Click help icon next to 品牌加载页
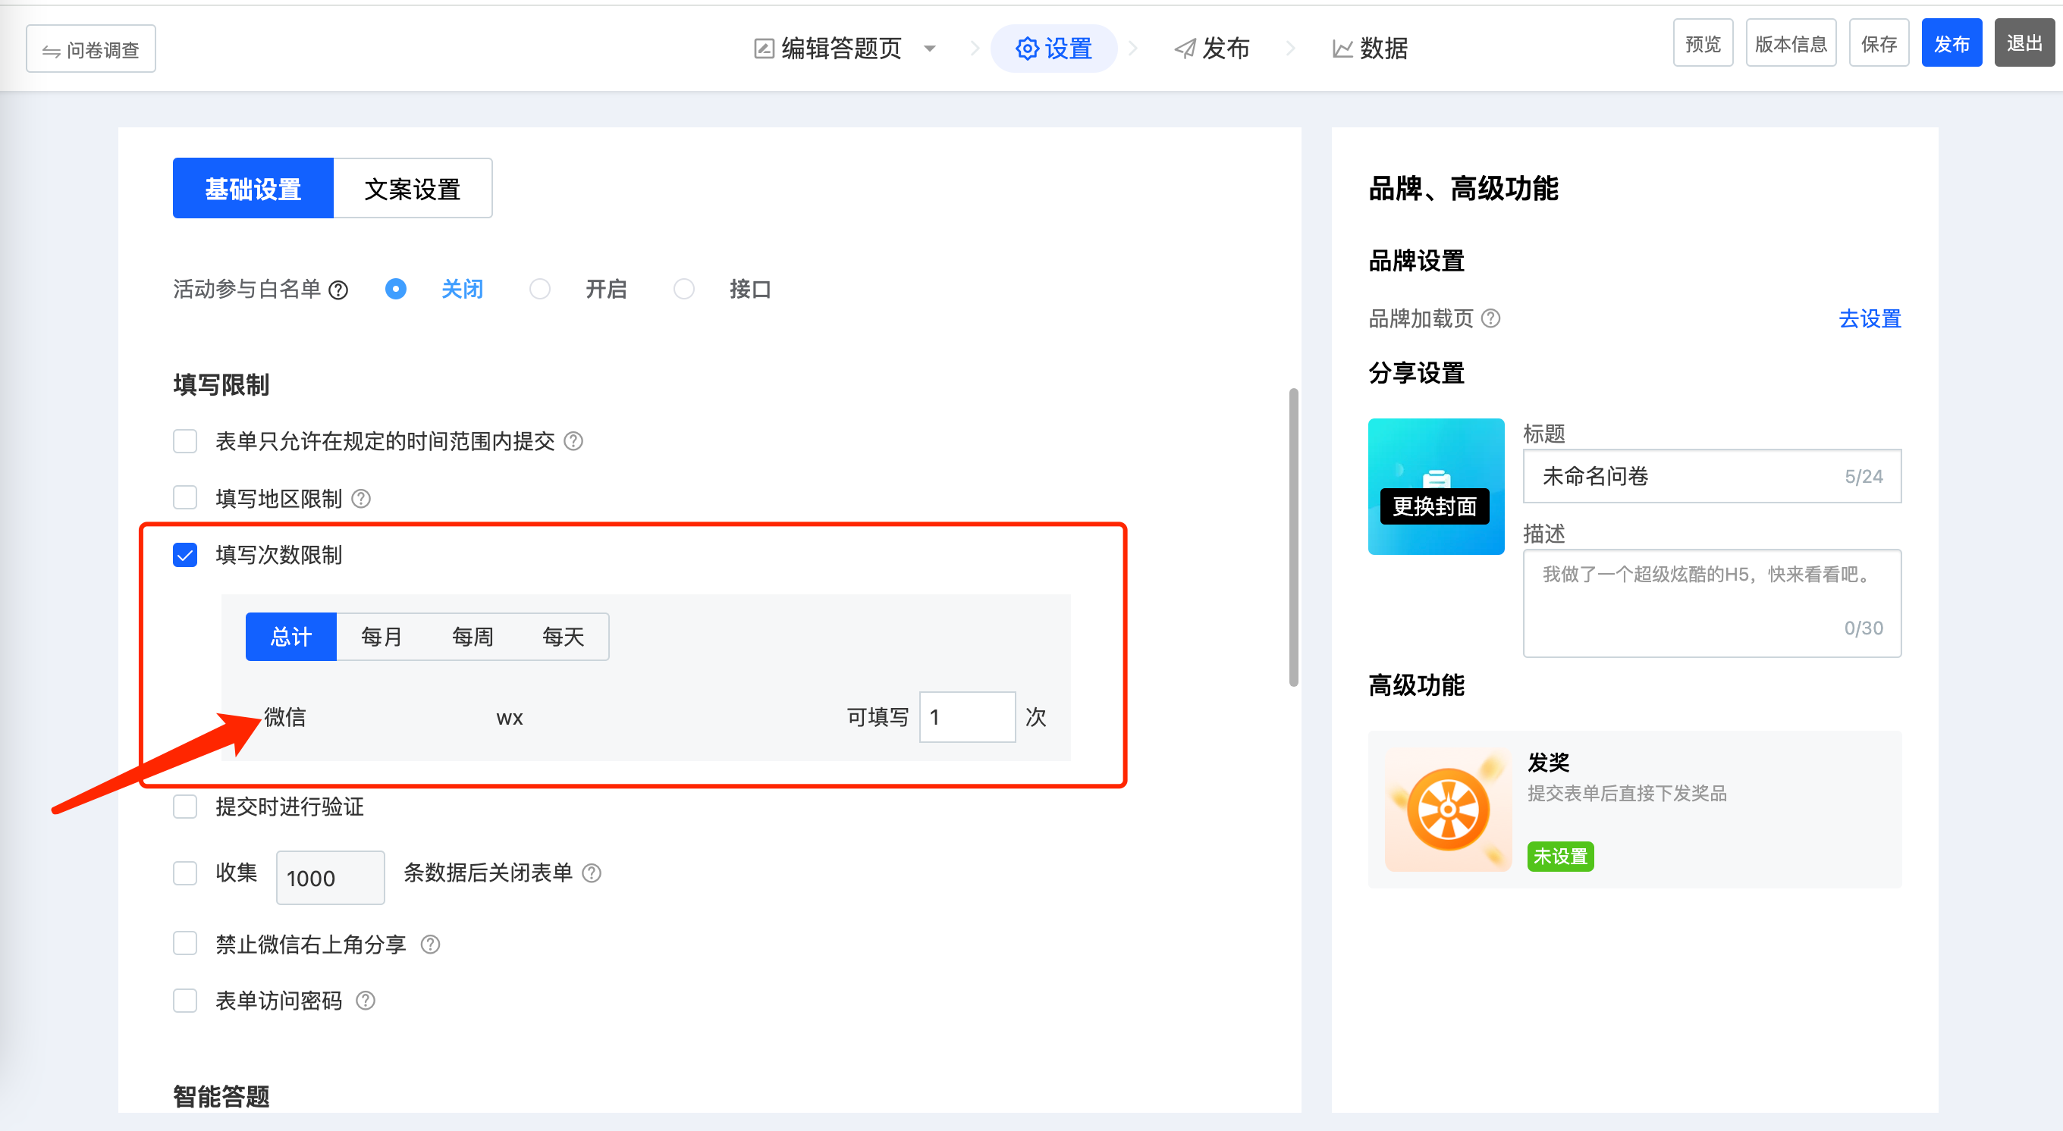Viewport: 2063px width, 1131px height. pyautogui.click(x=1490, y=318)
